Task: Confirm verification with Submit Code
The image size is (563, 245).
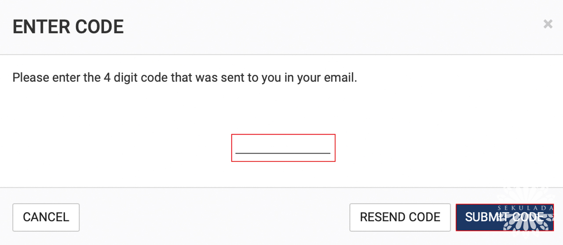Action: tap(505, 217)
